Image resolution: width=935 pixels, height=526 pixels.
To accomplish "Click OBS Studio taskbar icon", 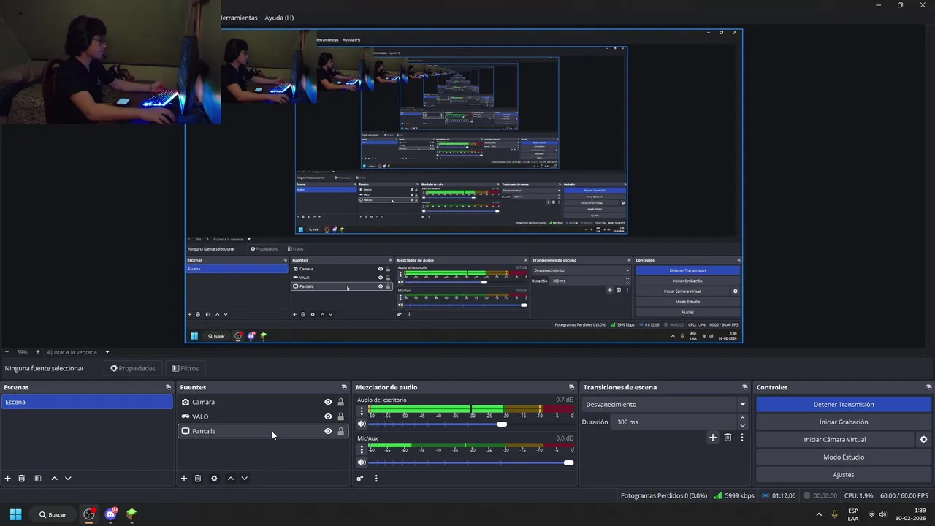I will [x=89, y=514].
